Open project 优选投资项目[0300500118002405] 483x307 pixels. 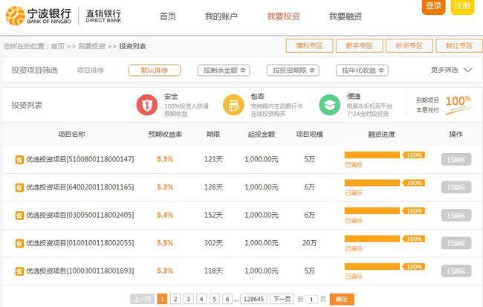80,215
